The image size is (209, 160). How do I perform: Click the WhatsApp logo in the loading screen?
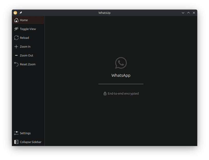(121, 63)
